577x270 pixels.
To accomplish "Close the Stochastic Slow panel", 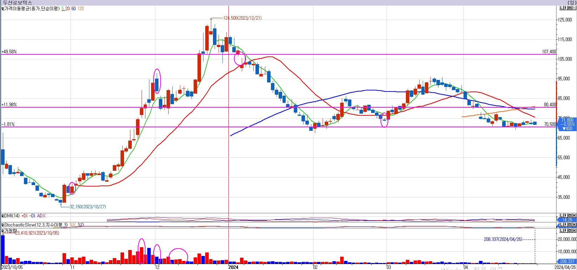I will [x=574, y=224].
